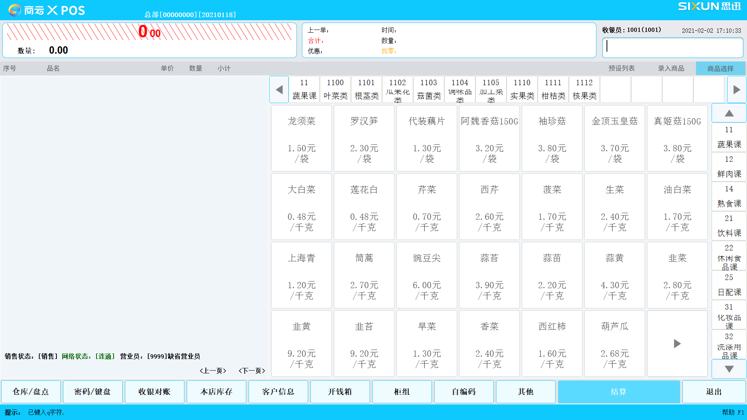Add 龙须菜 product to order

(302, 138)
